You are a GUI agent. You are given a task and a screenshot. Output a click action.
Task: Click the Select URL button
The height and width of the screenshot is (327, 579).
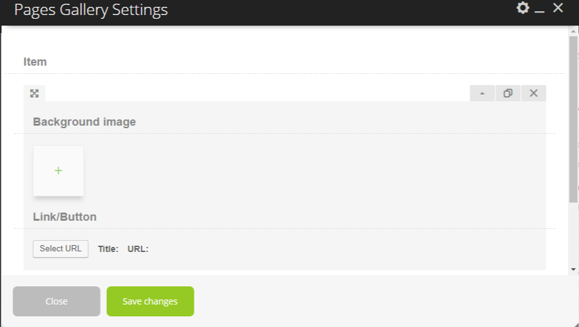[61, 249]
